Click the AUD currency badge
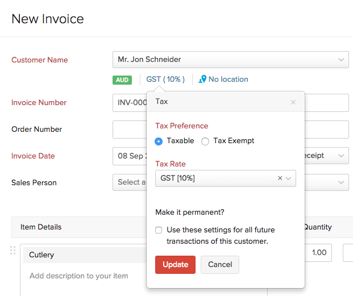The height and width of the screenshot is (296, 353). pos(122,80)
